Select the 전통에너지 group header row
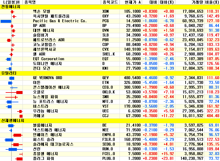Viewport: 220px width, 161px height. click(110, 7)
